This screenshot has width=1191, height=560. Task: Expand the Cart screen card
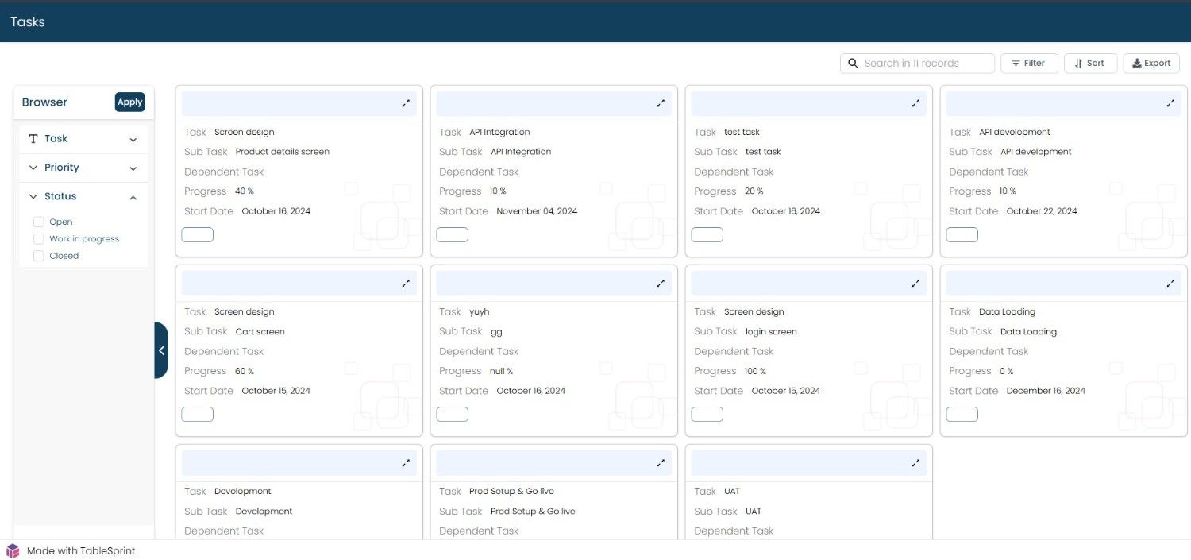click(x=406, y=283)
